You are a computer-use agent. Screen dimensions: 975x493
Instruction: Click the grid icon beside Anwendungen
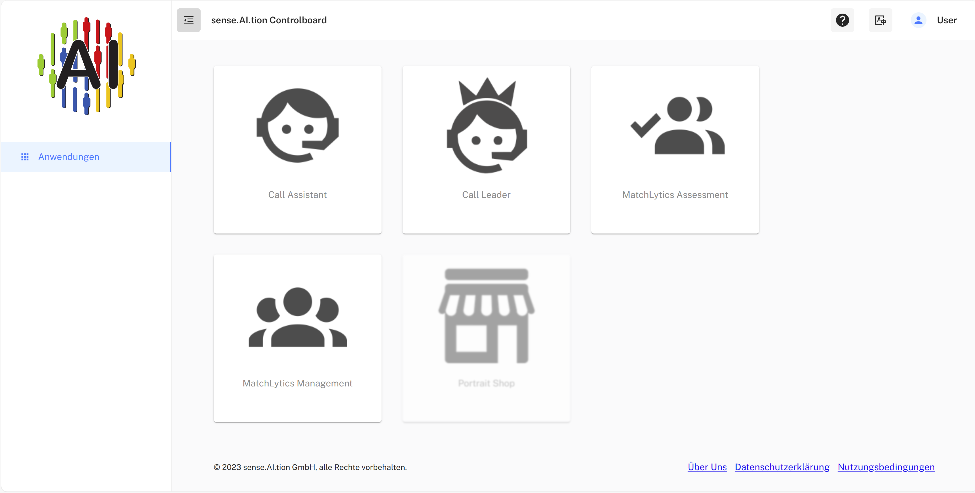[25, 157]
